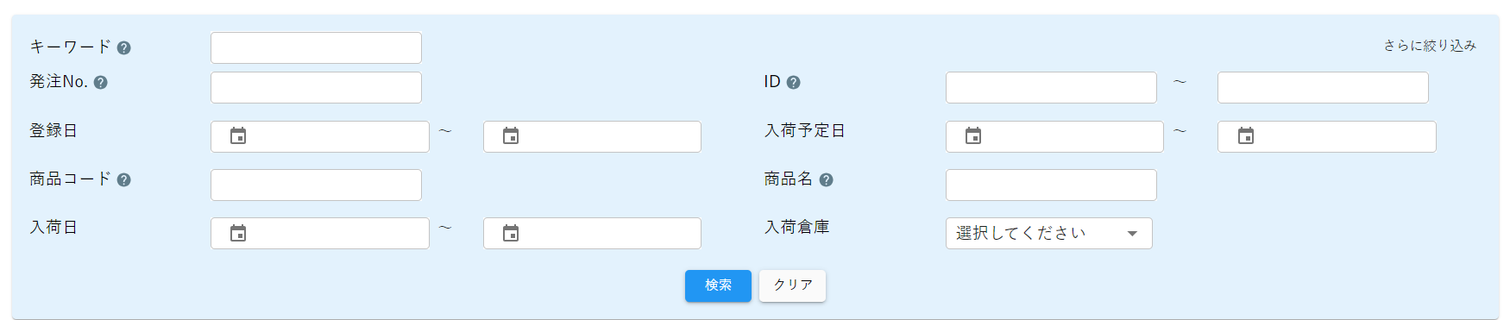
Task: Open calendar for 入荷日 end date
Action: coord(511,234)
